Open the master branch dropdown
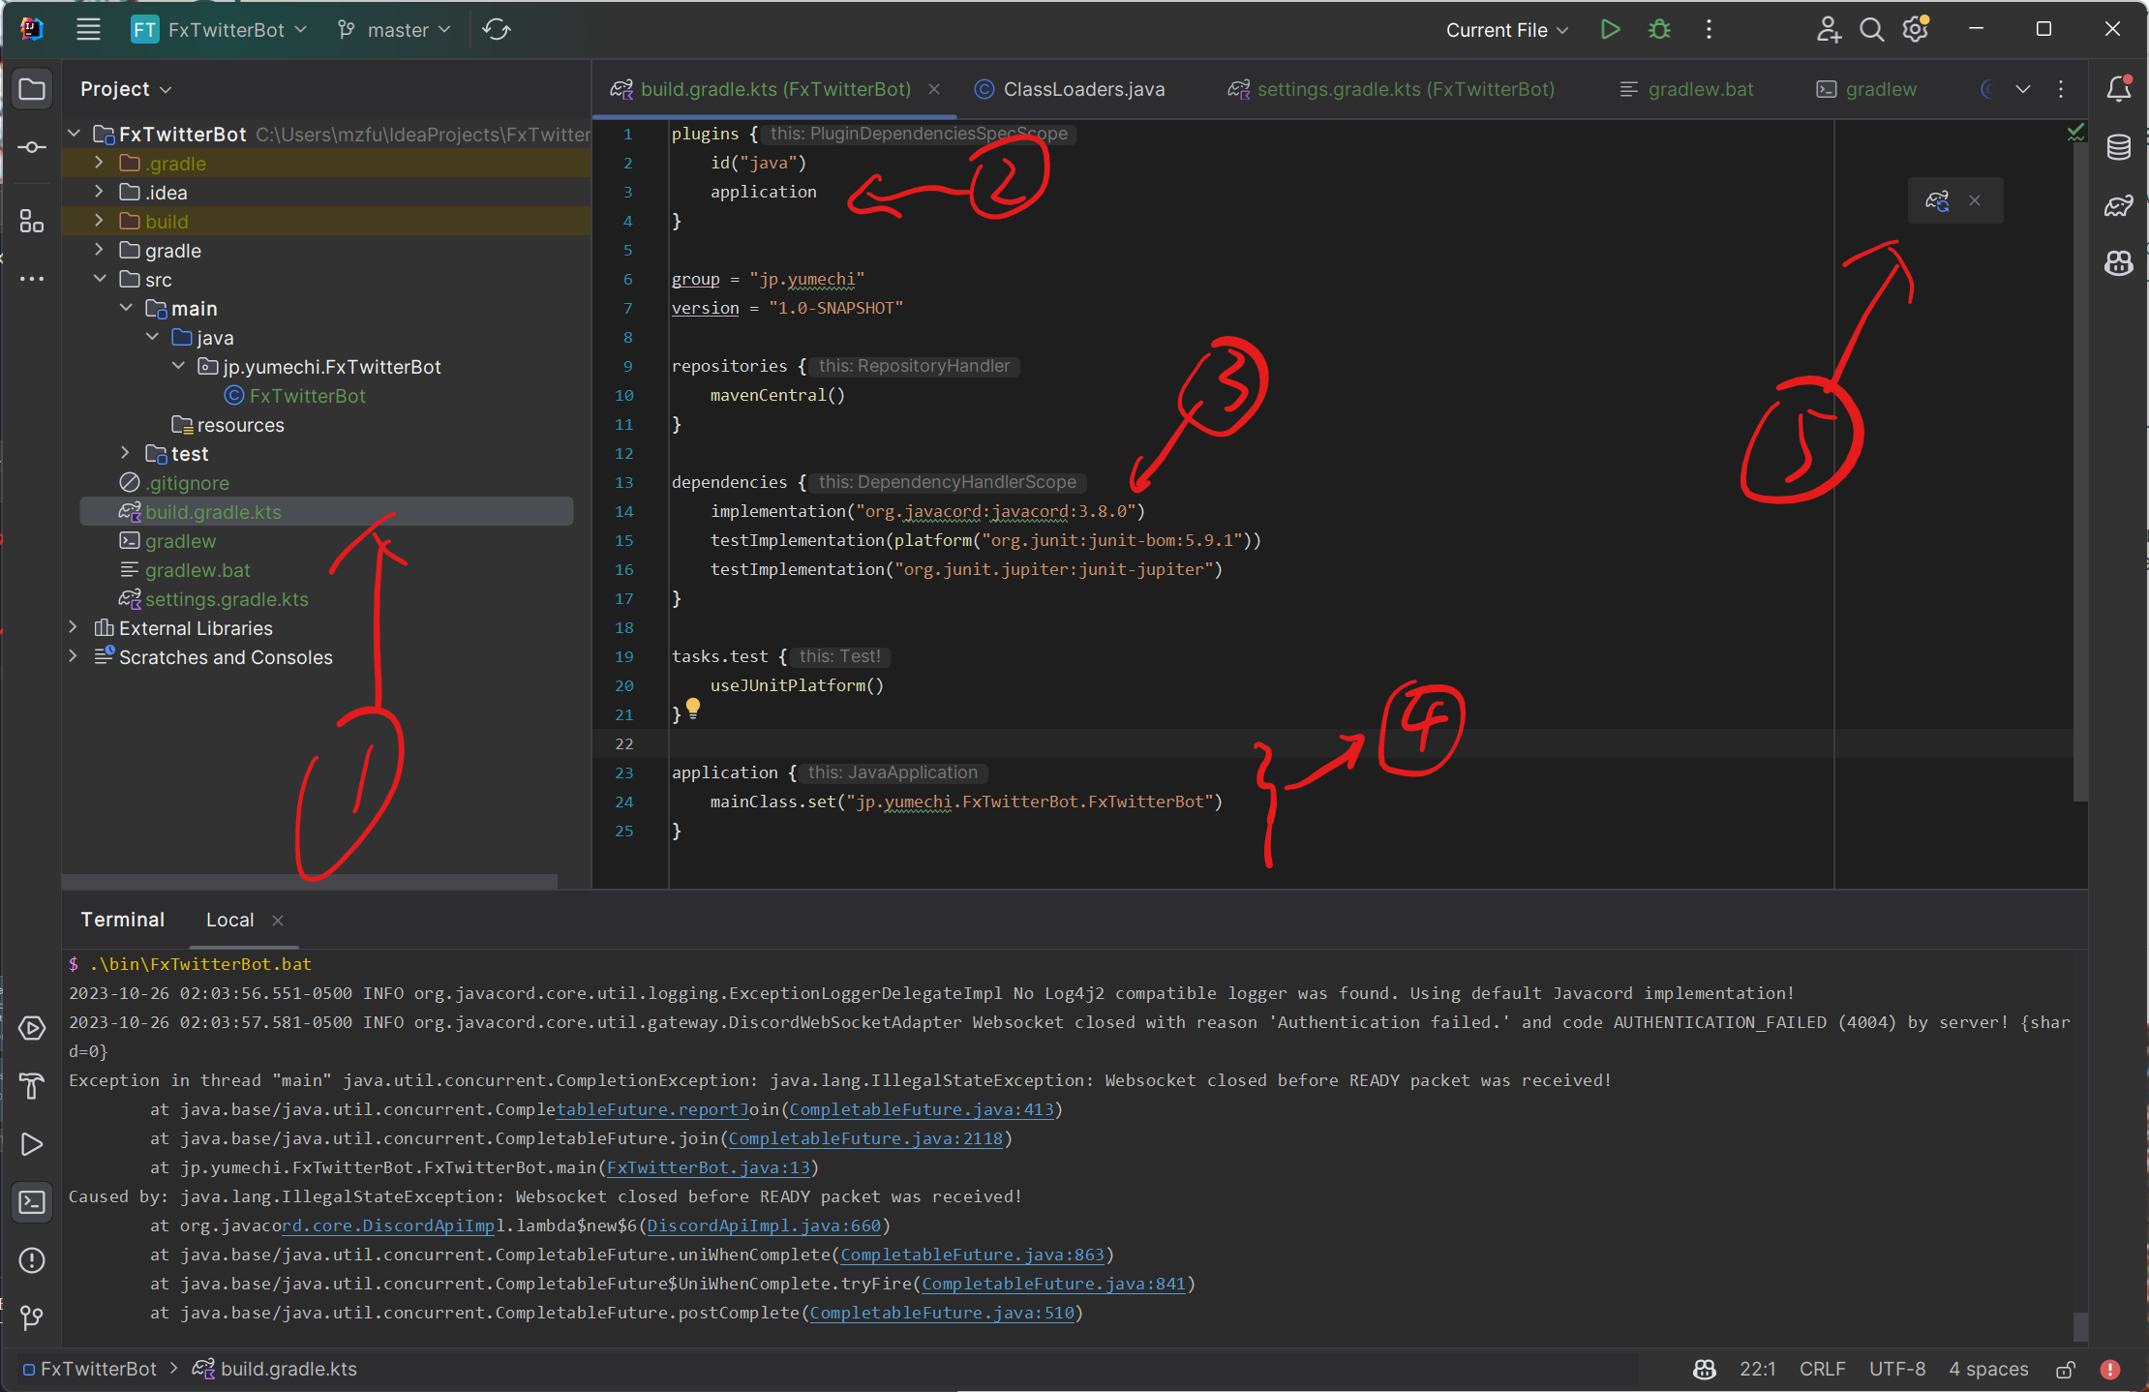This screenshot has height=1392, width=2149. point(393,29)
